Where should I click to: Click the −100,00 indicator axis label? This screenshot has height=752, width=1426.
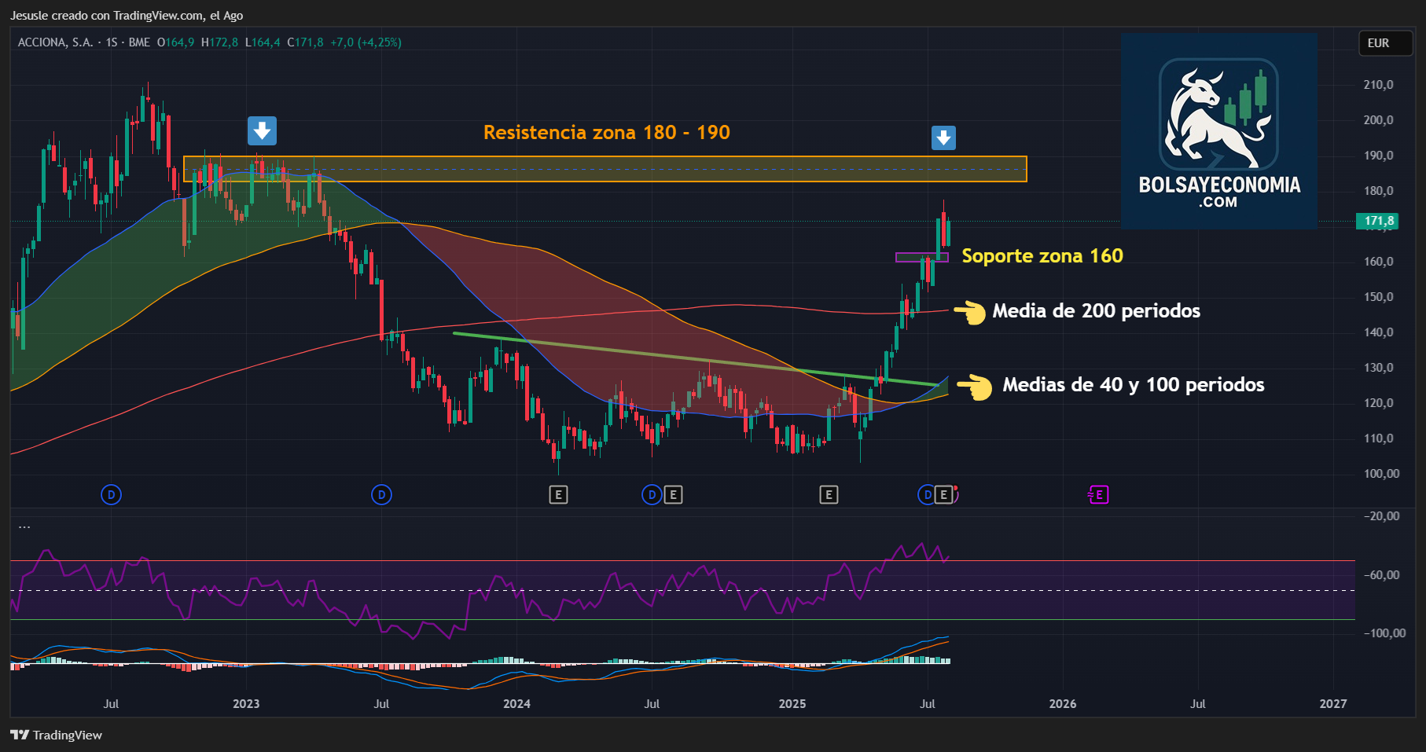pyautogui.click(x=1384, y=633)
